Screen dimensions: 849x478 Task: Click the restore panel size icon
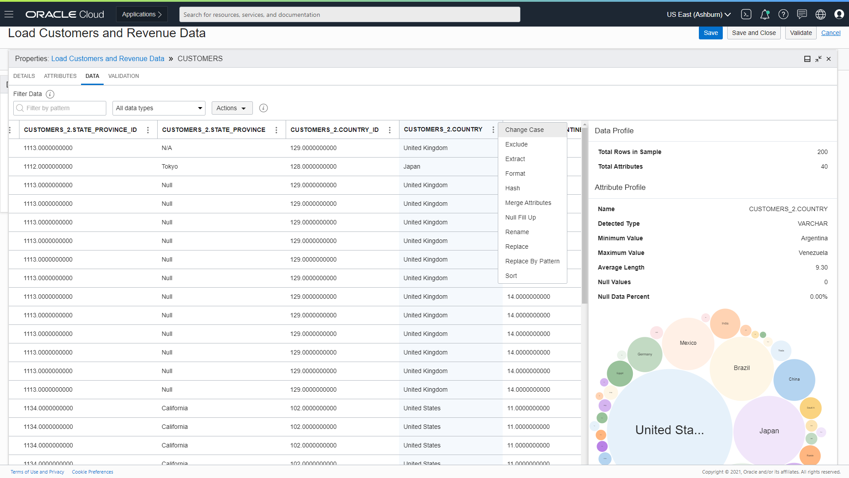pos(818,58)
